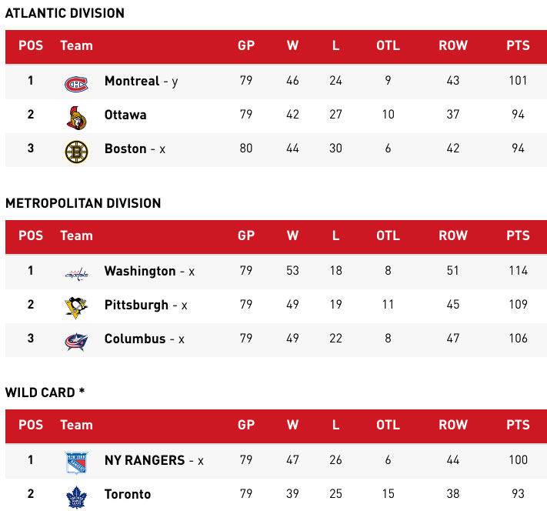Sort Metropolitan Division by ROW header

pos(452,235)
